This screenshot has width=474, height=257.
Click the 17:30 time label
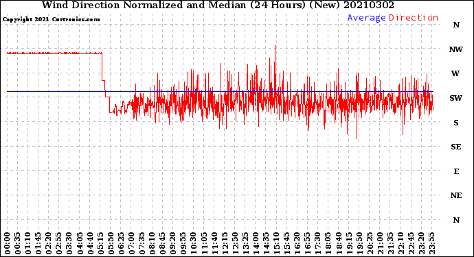tap(317, 243)
